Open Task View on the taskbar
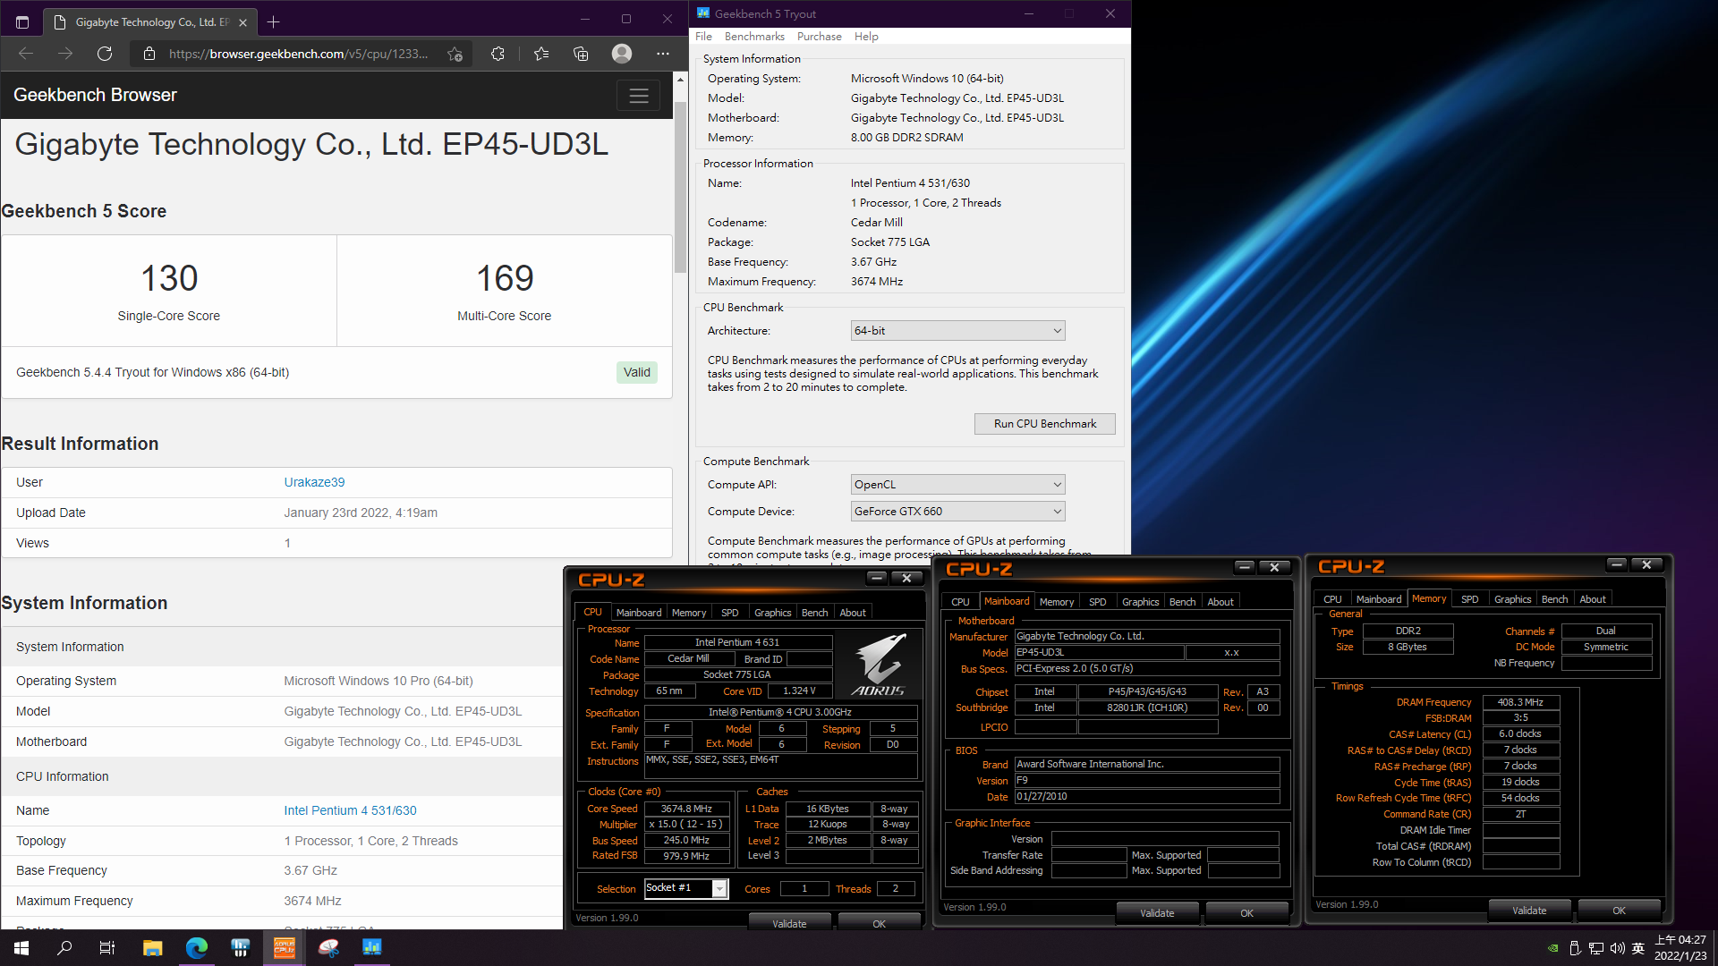1718x966 pixels. coord(107,947)
